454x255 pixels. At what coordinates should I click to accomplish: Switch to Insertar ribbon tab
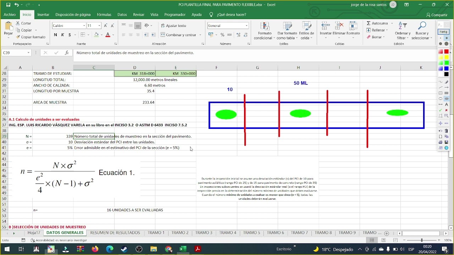pos(43,15)
